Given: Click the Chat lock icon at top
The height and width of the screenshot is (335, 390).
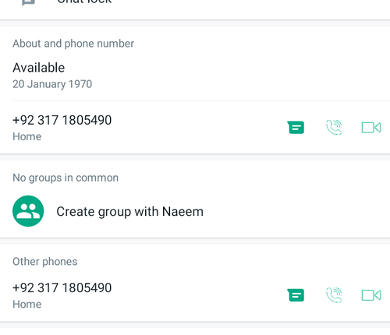Looking at the screenshot, I should [28, 2].
